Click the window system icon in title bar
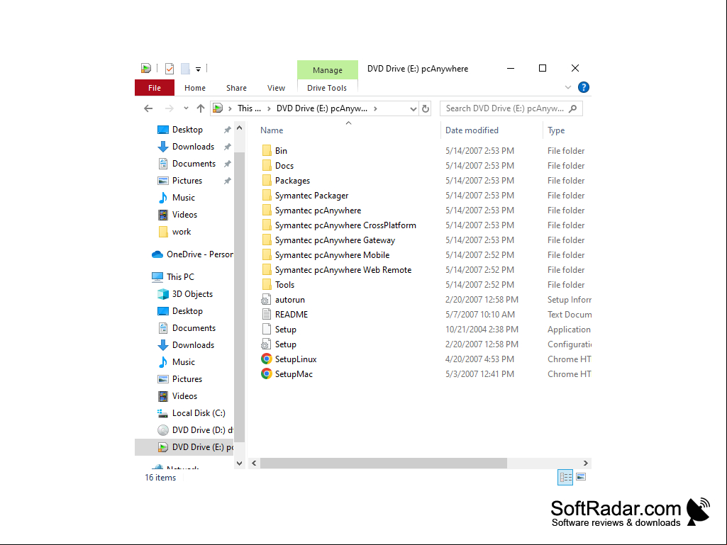 146,69
